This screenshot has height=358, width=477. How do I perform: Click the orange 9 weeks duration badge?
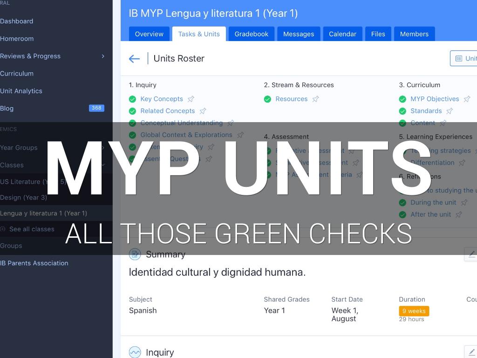[x=414, y=311]
